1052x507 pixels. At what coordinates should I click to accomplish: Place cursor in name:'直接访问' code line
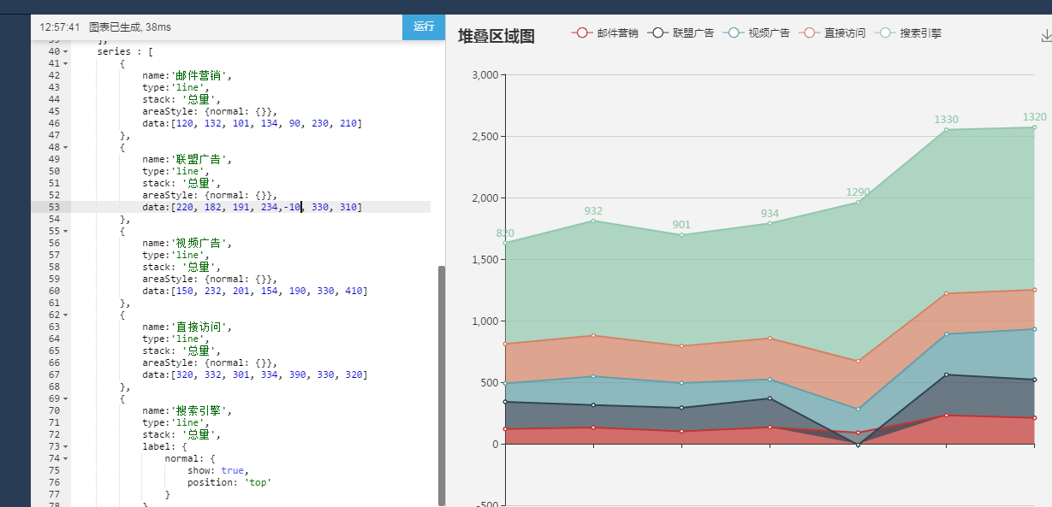187,327
